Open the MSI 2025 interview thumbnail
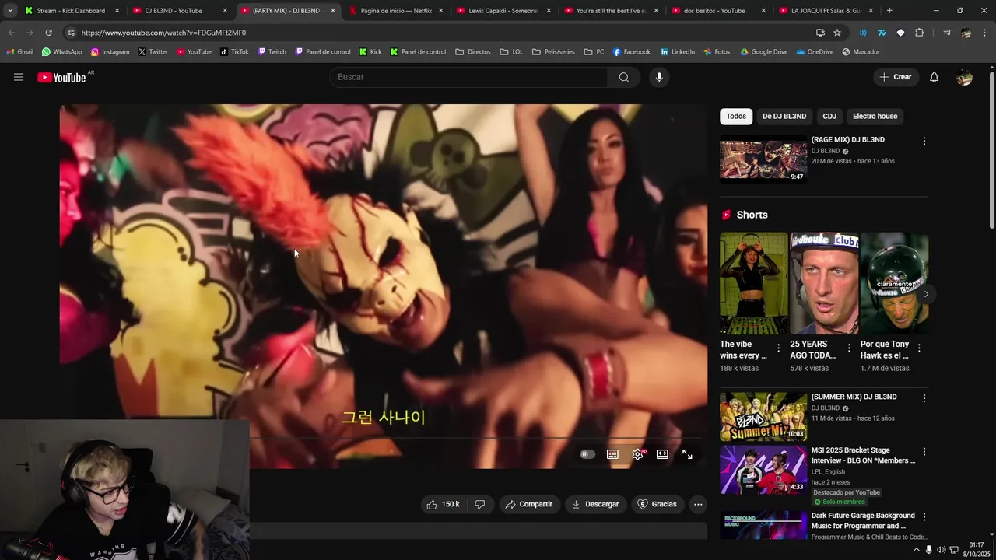Viewport: 996px width, 560px height. (x=763, y=469)
